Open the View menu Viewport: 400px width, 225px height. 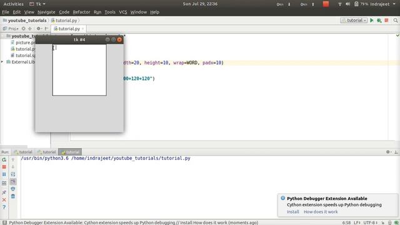[29, 12]
